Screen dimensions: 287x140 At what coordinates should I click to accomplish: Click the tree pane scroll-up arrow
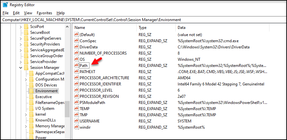point(67,27)
